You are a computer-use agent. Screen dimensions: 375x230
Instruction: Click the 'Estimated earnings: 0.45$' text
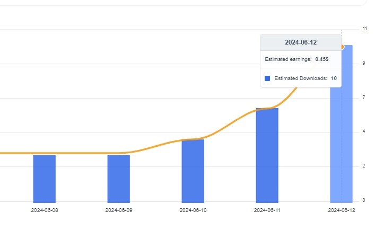coord(296,59)
